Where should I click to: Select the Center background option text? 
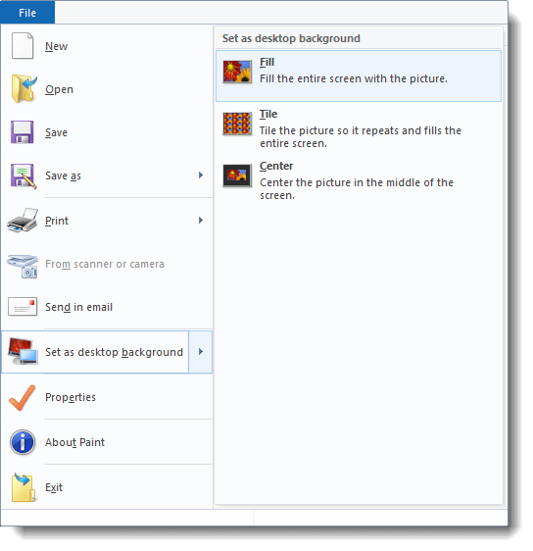(x=276, y=166)
